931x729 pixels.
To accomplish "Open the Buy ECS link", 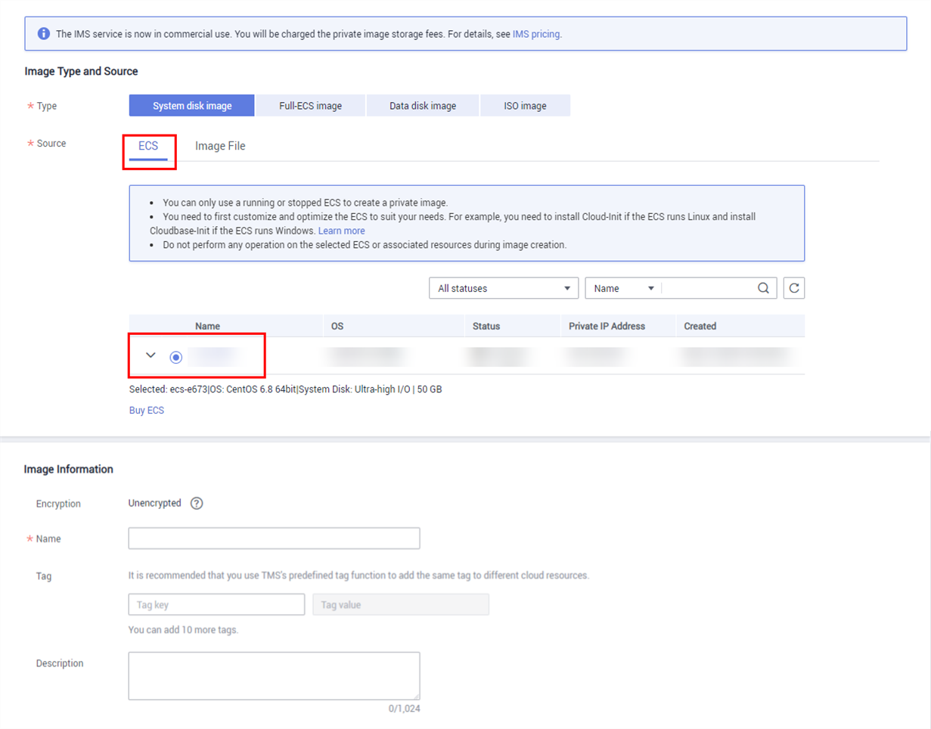I will [147, 411].
